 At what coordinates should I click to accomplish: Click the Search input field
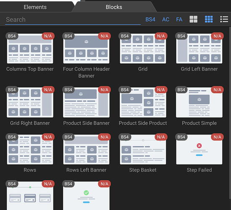pyautogui.click(x=73, y=20)
